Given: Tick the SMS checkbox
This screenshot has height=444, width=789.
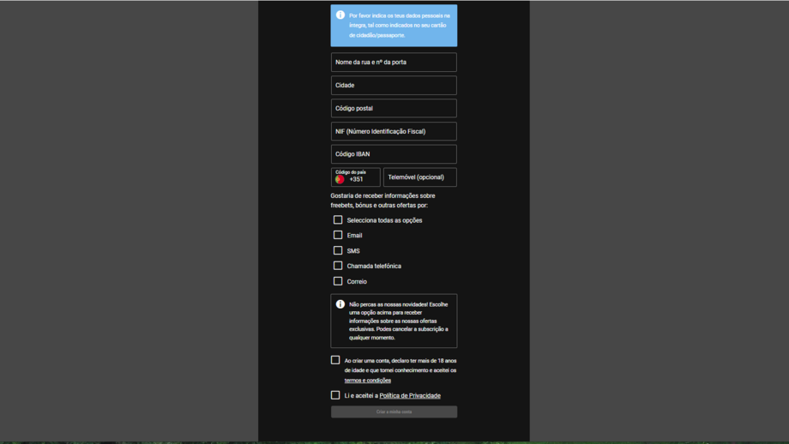Looking at the screenshot, I should click(x=338, y=250).
